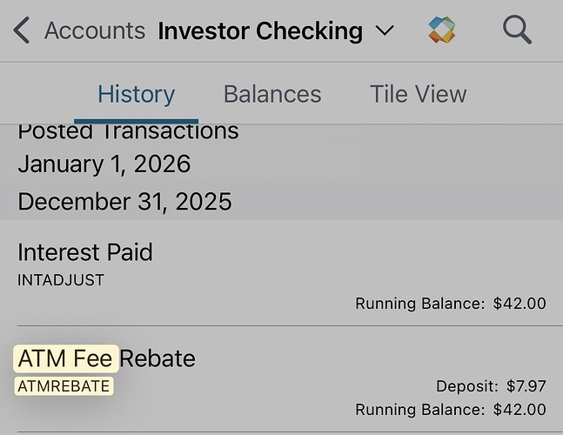Tap the highlighted ATMREBATE code
This screenshot has width=563, height=435.
click(64, 385)
